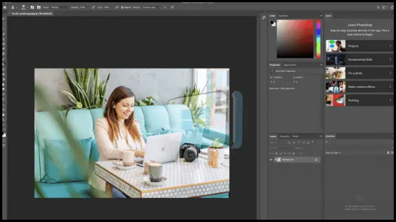Select the Learn panel tab
The width and height of the screenshot is (396, 222).
pyautogui.click(x=328, y=16)
